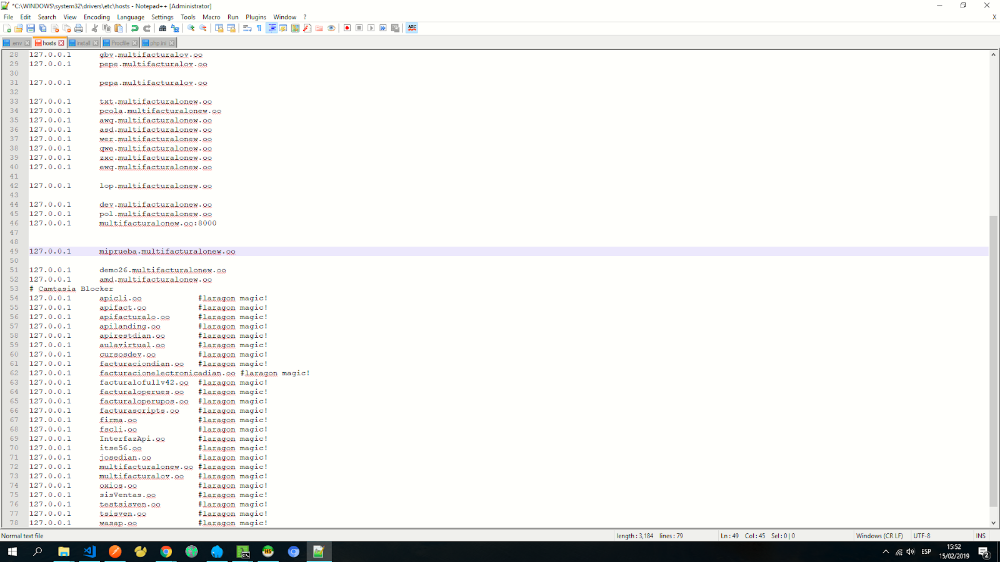
Task: Start macro recording with red dot icon
Action: [x=347, y=28]
